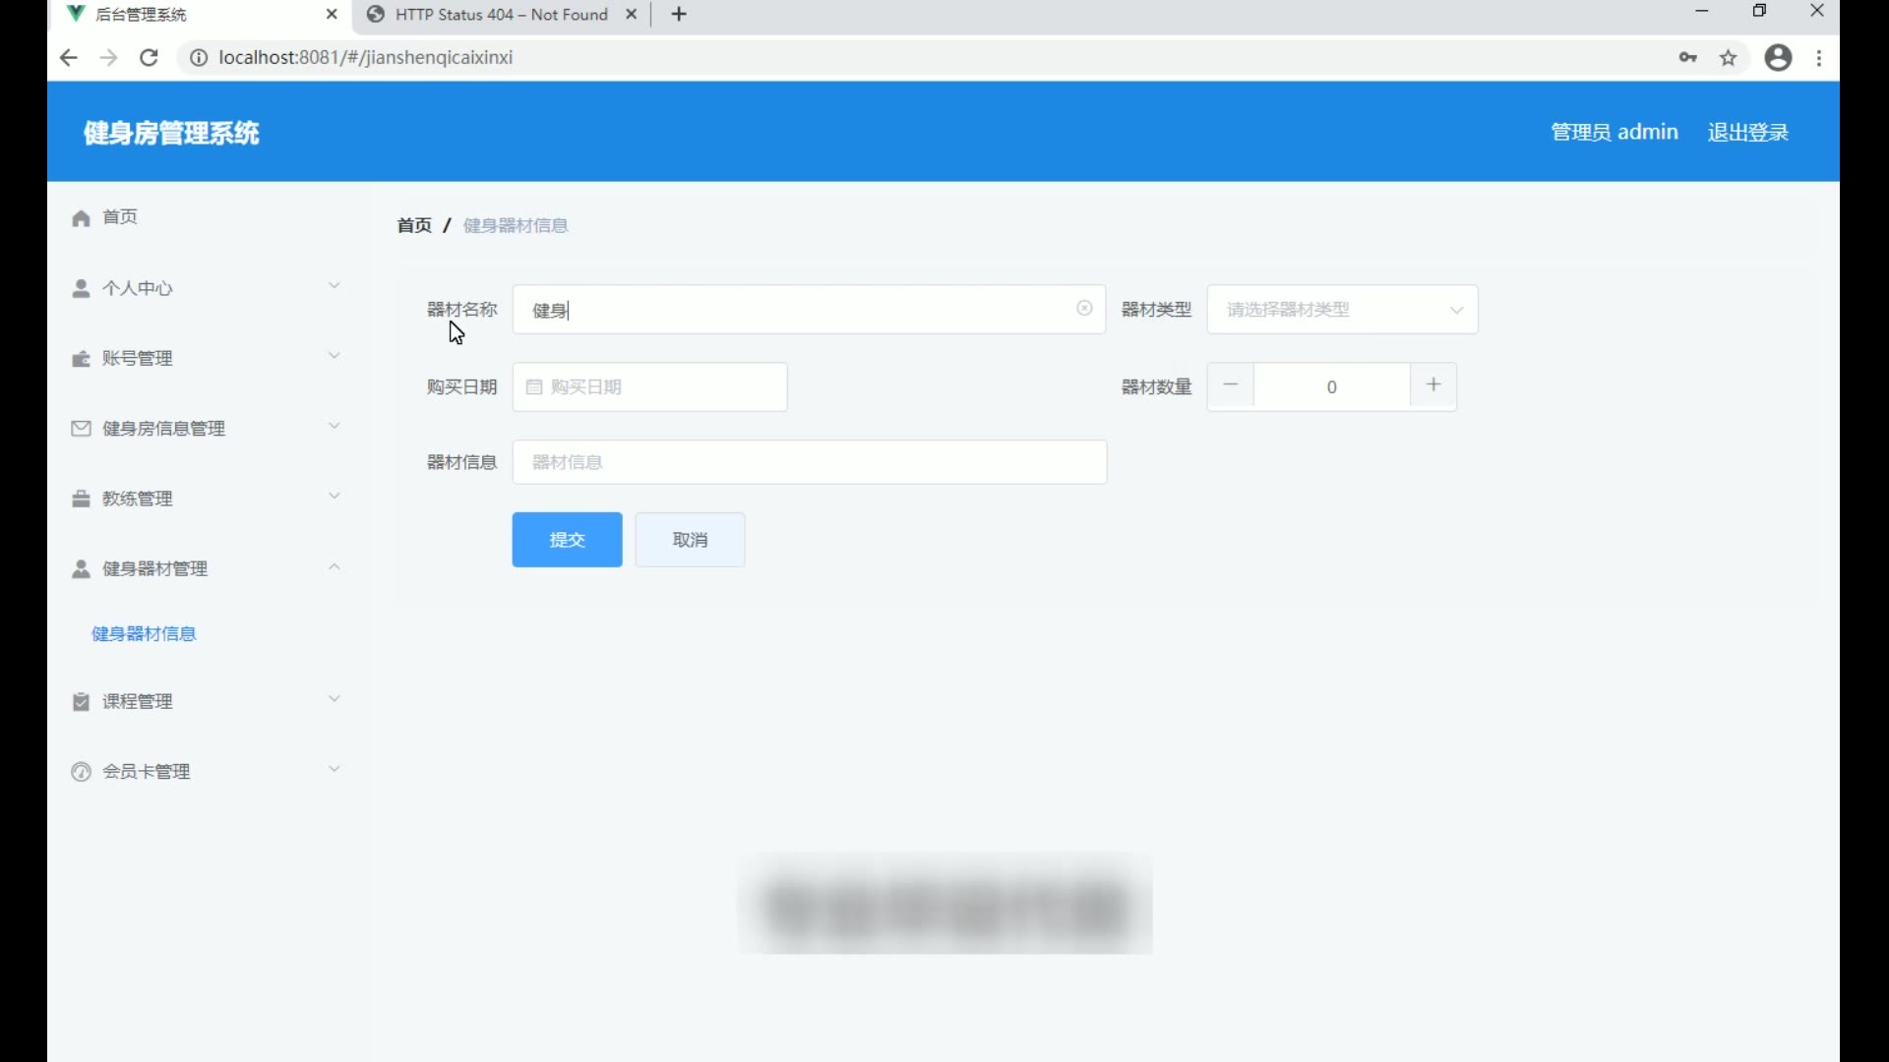
Task: Open new browser tab with plus icon
Action: pyautogui.click(x=679, y=15)
